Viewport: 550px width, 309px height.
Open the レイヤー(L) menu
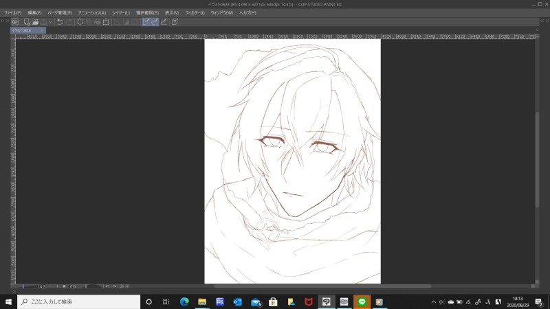point(121,12)
